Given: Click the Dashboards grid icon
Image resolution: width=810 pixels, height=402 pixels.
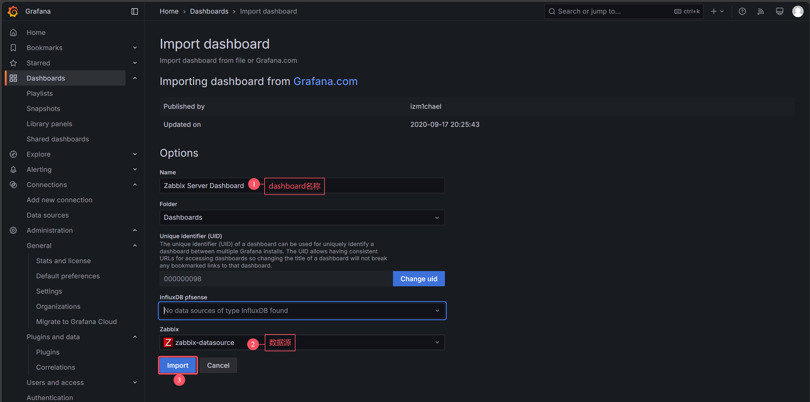Looking at the screenshot, I should [x=13, y=78].
